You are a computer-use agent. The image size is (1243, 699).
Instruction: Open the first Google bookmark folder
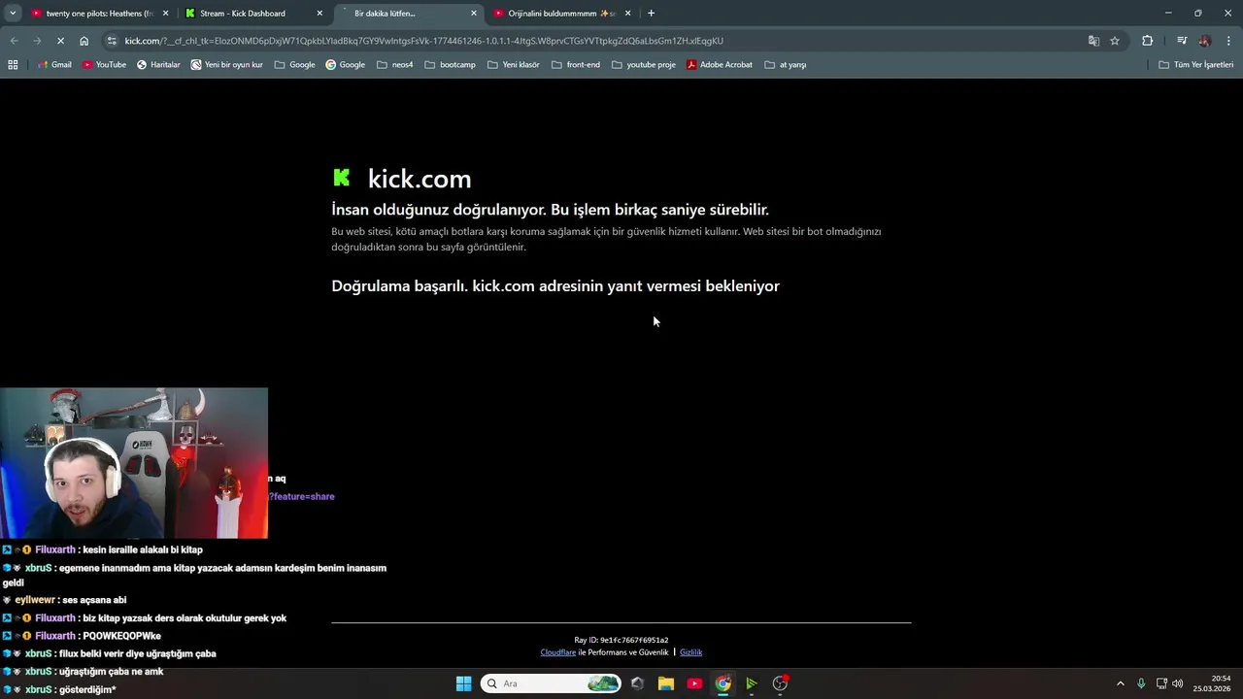tap(295, 65)
